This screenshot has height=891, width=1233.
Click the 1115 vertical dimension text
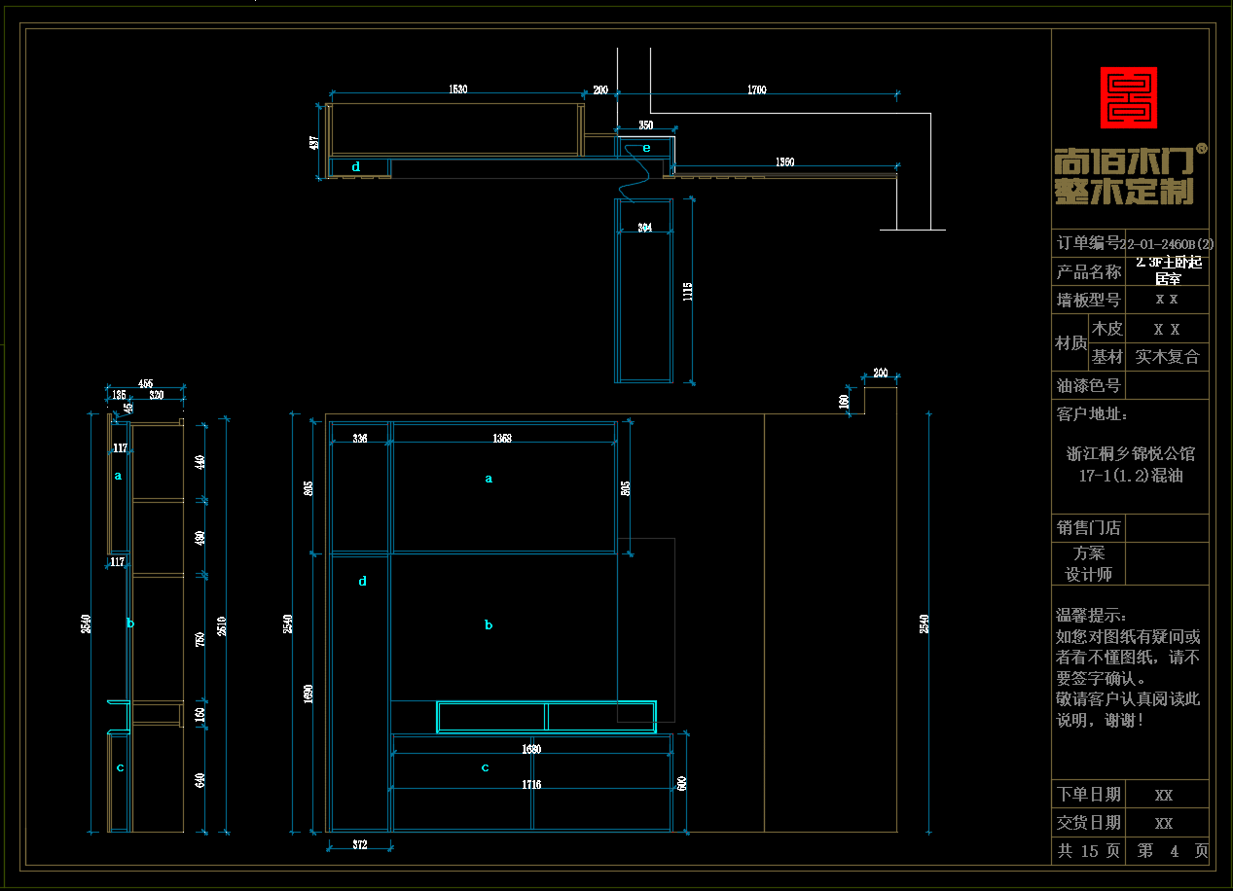688,292
